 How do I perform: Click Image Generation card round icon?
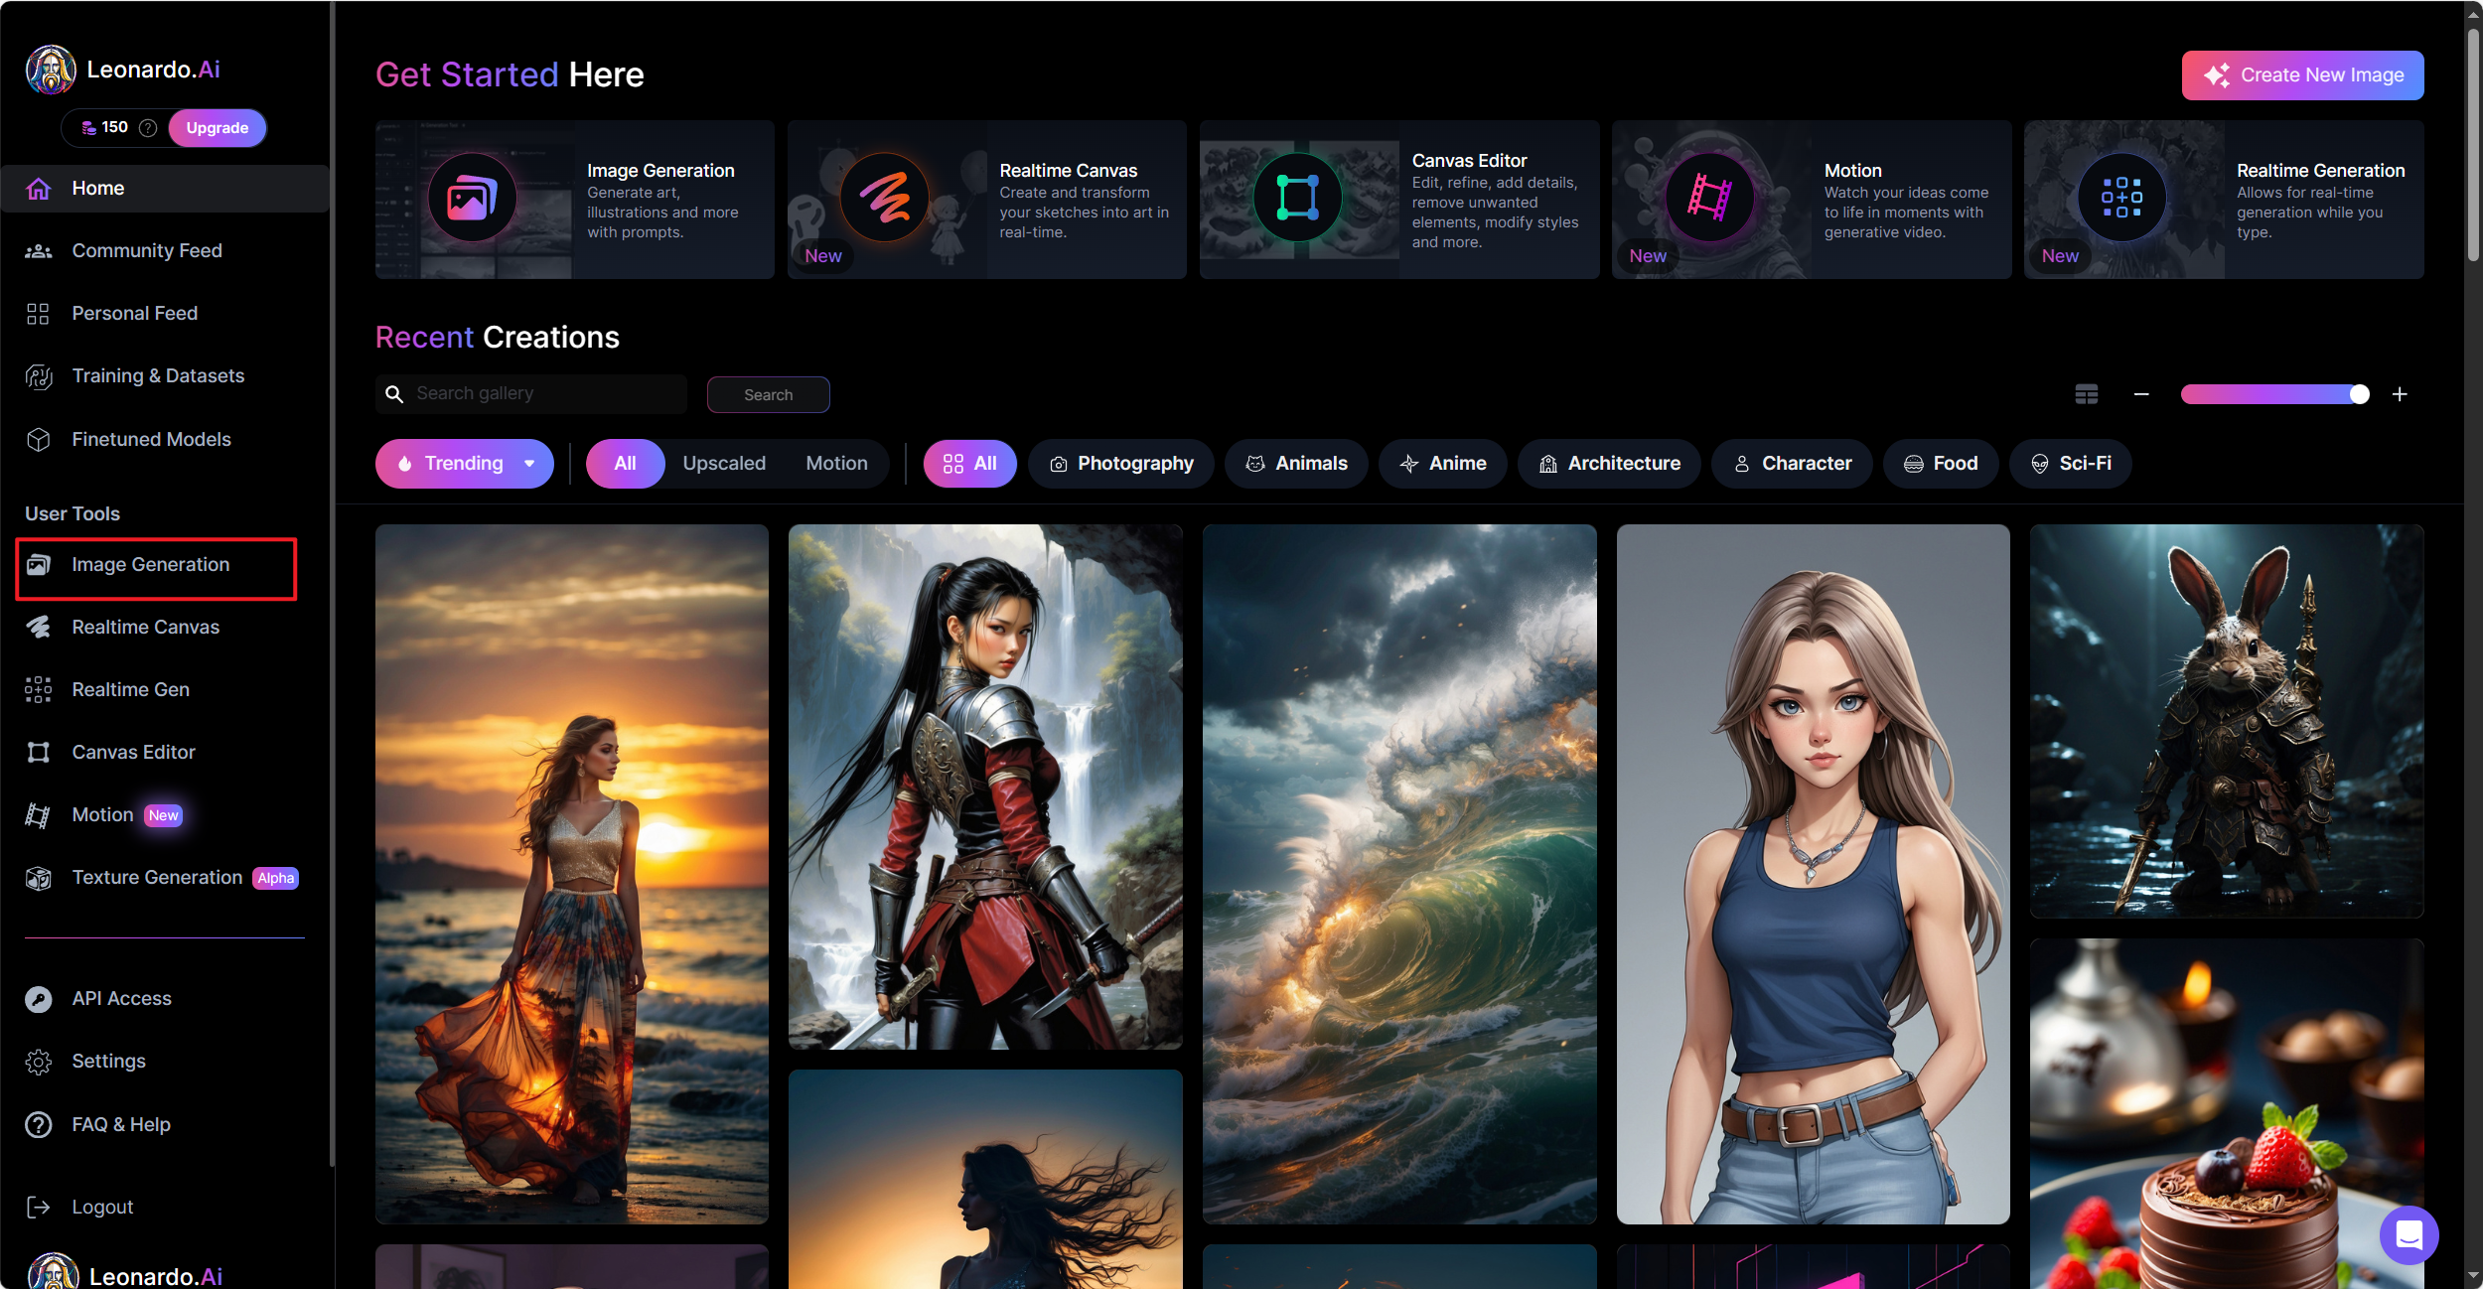pyautogui.click(x=472, y=198)
